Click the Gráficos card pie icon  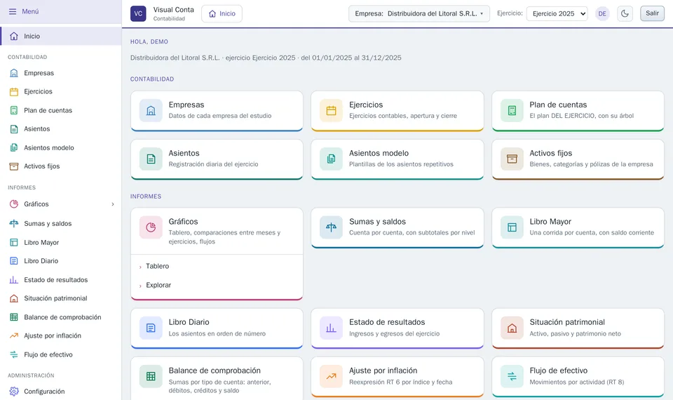[x=151, y=227]
